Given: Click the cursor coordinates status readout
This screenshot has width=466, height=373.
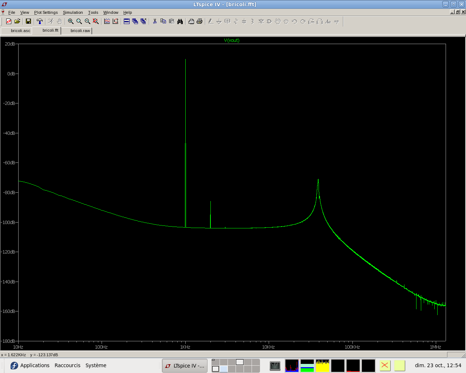Looking at the screenshot, I should 29,355.
